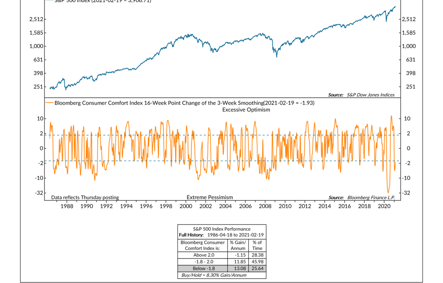Click the 'Buy/Hold = 8.30% Gain/Annum' footer
The image size is (443, 283).
pyautogui.click(x=214, y=275)
